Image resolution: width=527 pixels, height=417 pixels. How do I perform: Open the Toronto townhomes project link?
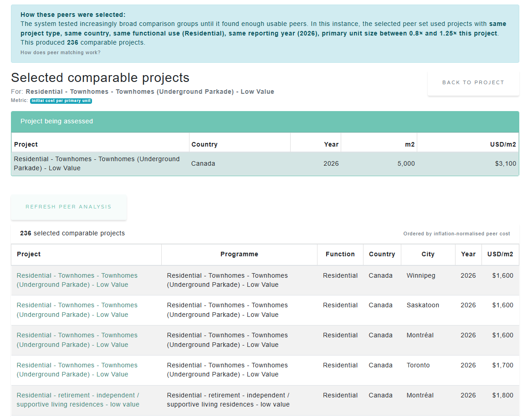[x=77, y=370]
